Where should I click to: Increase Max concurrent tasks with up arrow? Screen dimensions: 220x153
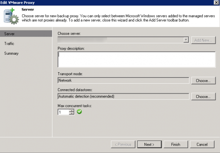(71, 111)
